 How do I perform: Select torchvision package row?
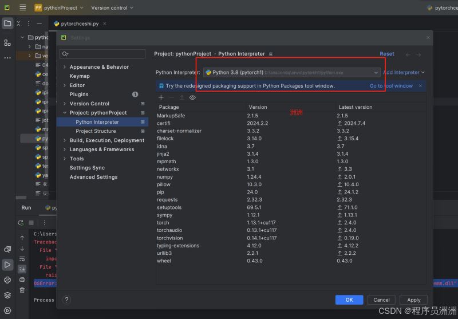291,238
